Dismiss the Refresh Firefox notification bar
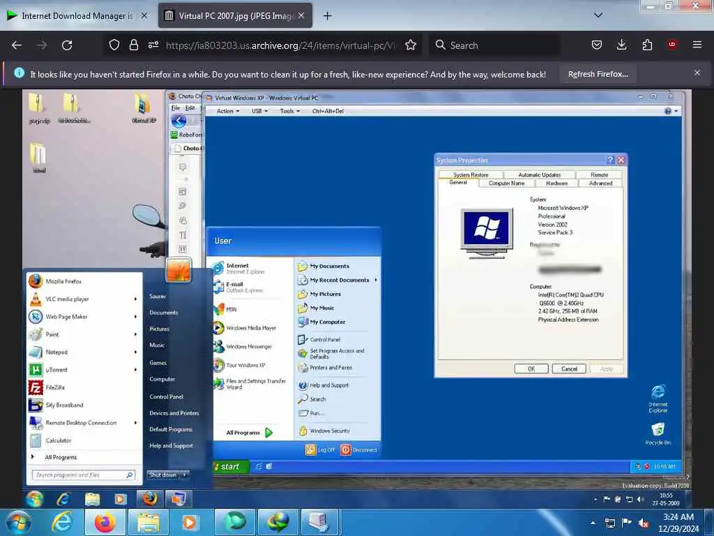 [697, 73]
